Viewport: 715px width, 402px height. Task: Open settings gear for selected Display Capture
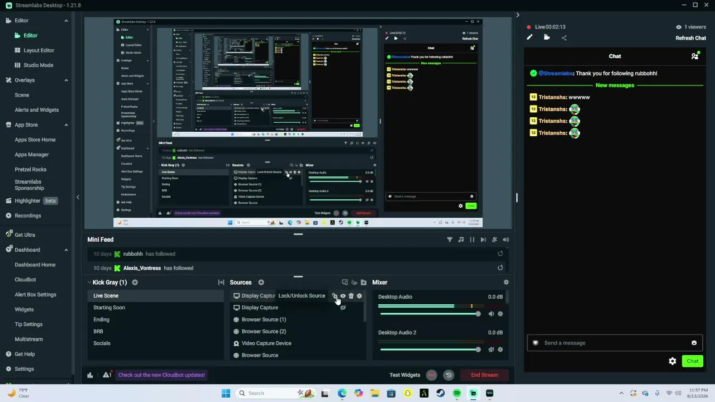point(359,296)
